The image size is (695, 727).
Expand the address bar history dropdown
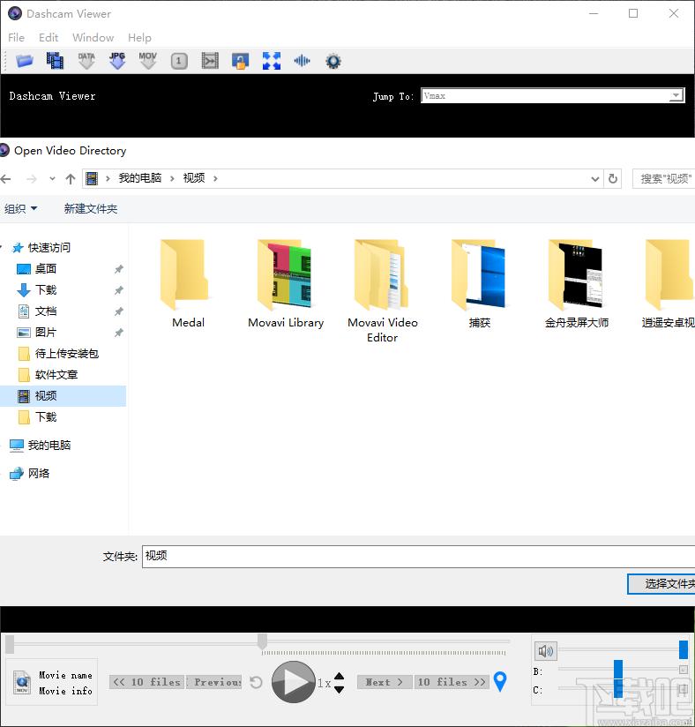click(x=595, y=179)
